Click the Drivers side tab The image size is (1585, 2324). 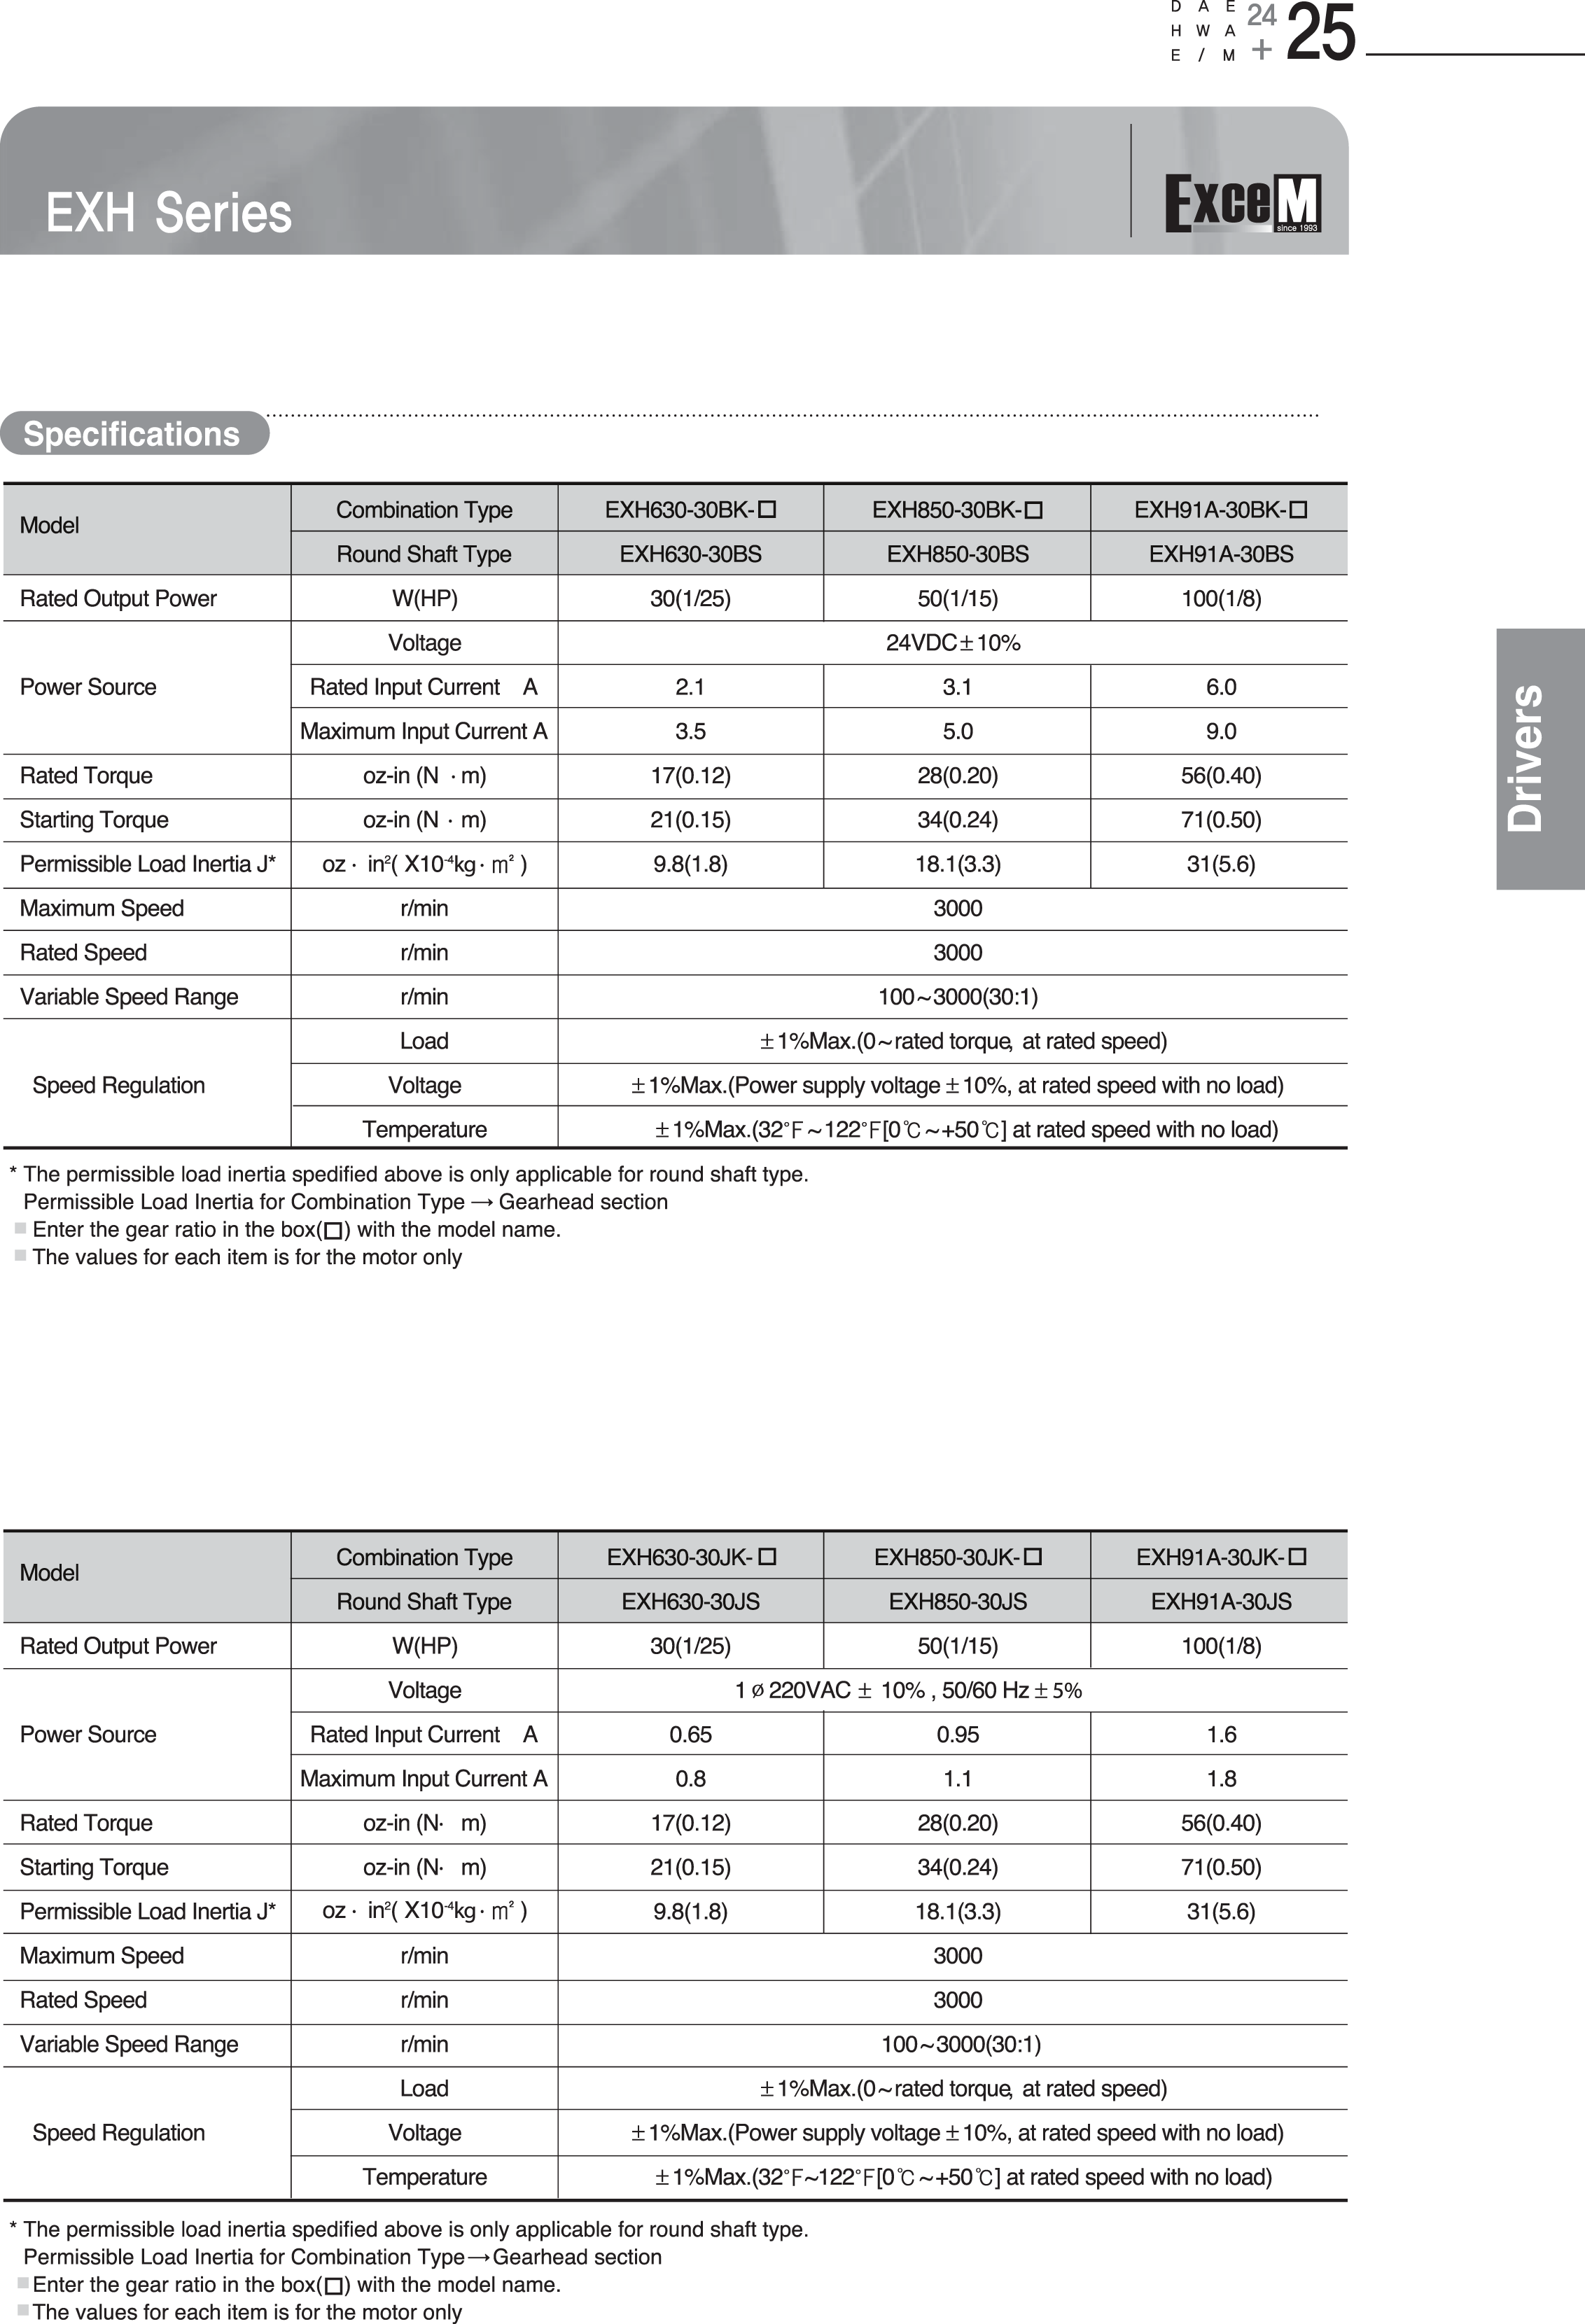pos(1540,759)
